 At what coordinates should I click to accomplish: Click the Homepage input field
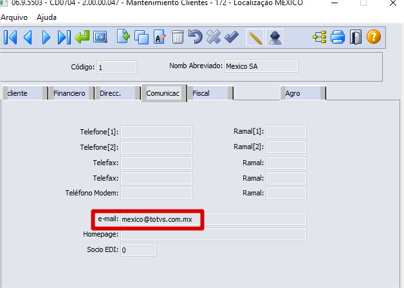click(214, 235)
